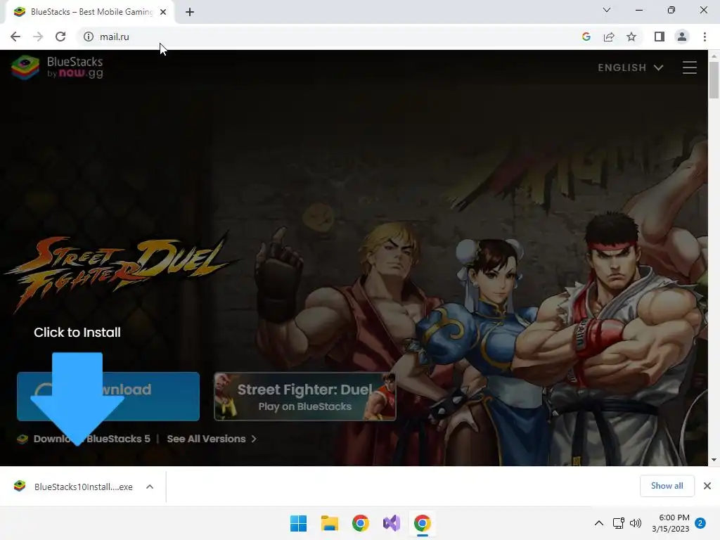Image resolution: width=720 pixels, height=540 pixels.
Task: Click the volume speaker tray icon
Action: [x=636, y=523]
